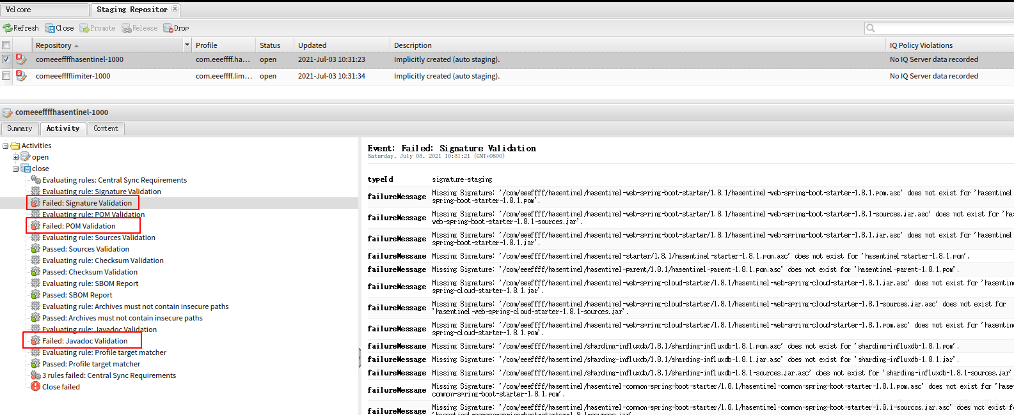This screenshot has height=415, width=1014.
Task: Click the close activity icon
Action: point(26,169)
